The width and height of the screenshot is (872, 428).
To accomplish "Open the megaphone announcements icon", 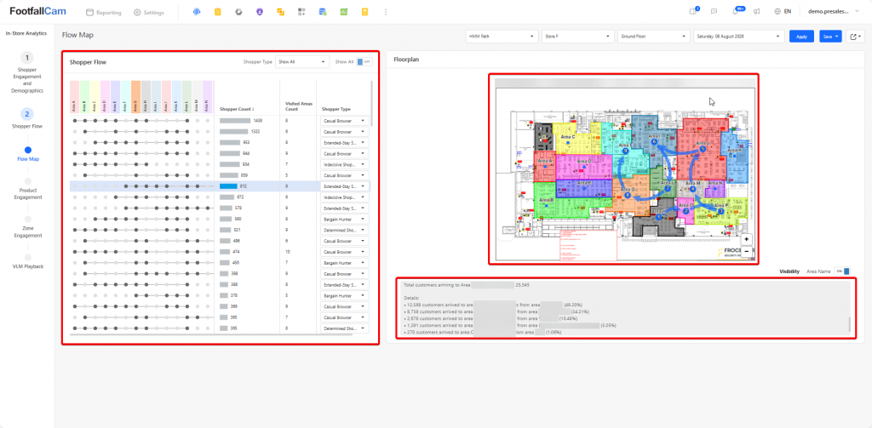I will click(756, 12).
